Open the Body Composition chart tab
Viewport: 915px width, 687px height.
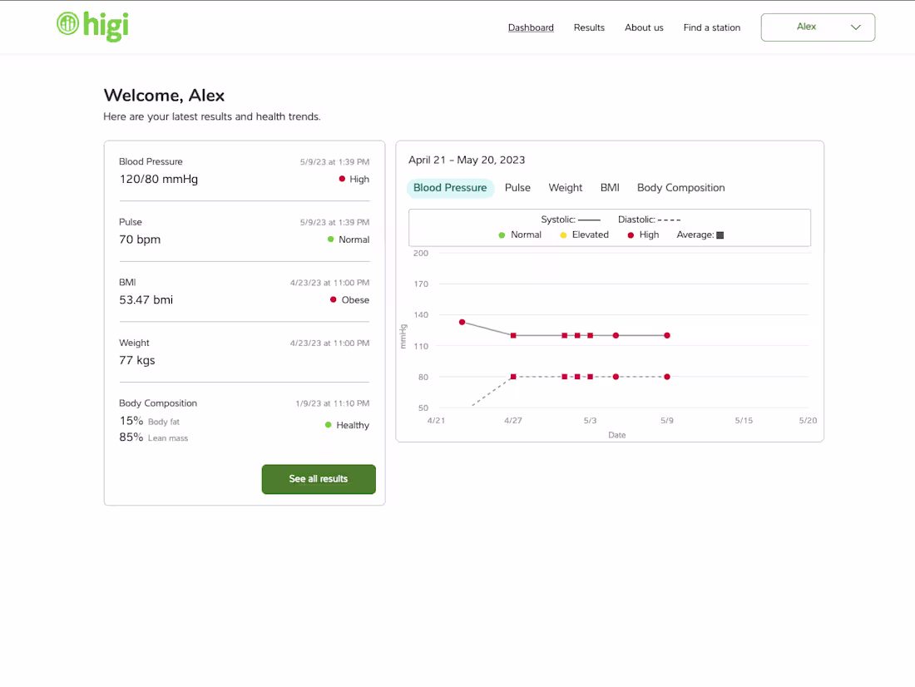(x=681, y=188)
